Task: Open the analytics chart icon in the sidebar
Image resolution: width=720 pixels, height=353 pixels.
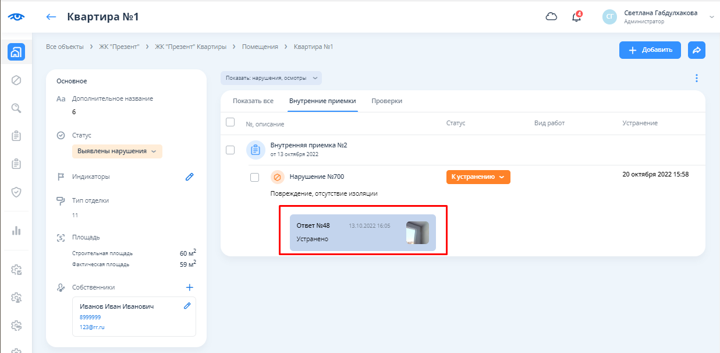Action: (x=16, y=230)
